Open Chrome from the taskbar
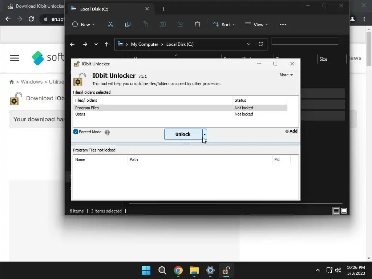 click(x=178, y=270)
